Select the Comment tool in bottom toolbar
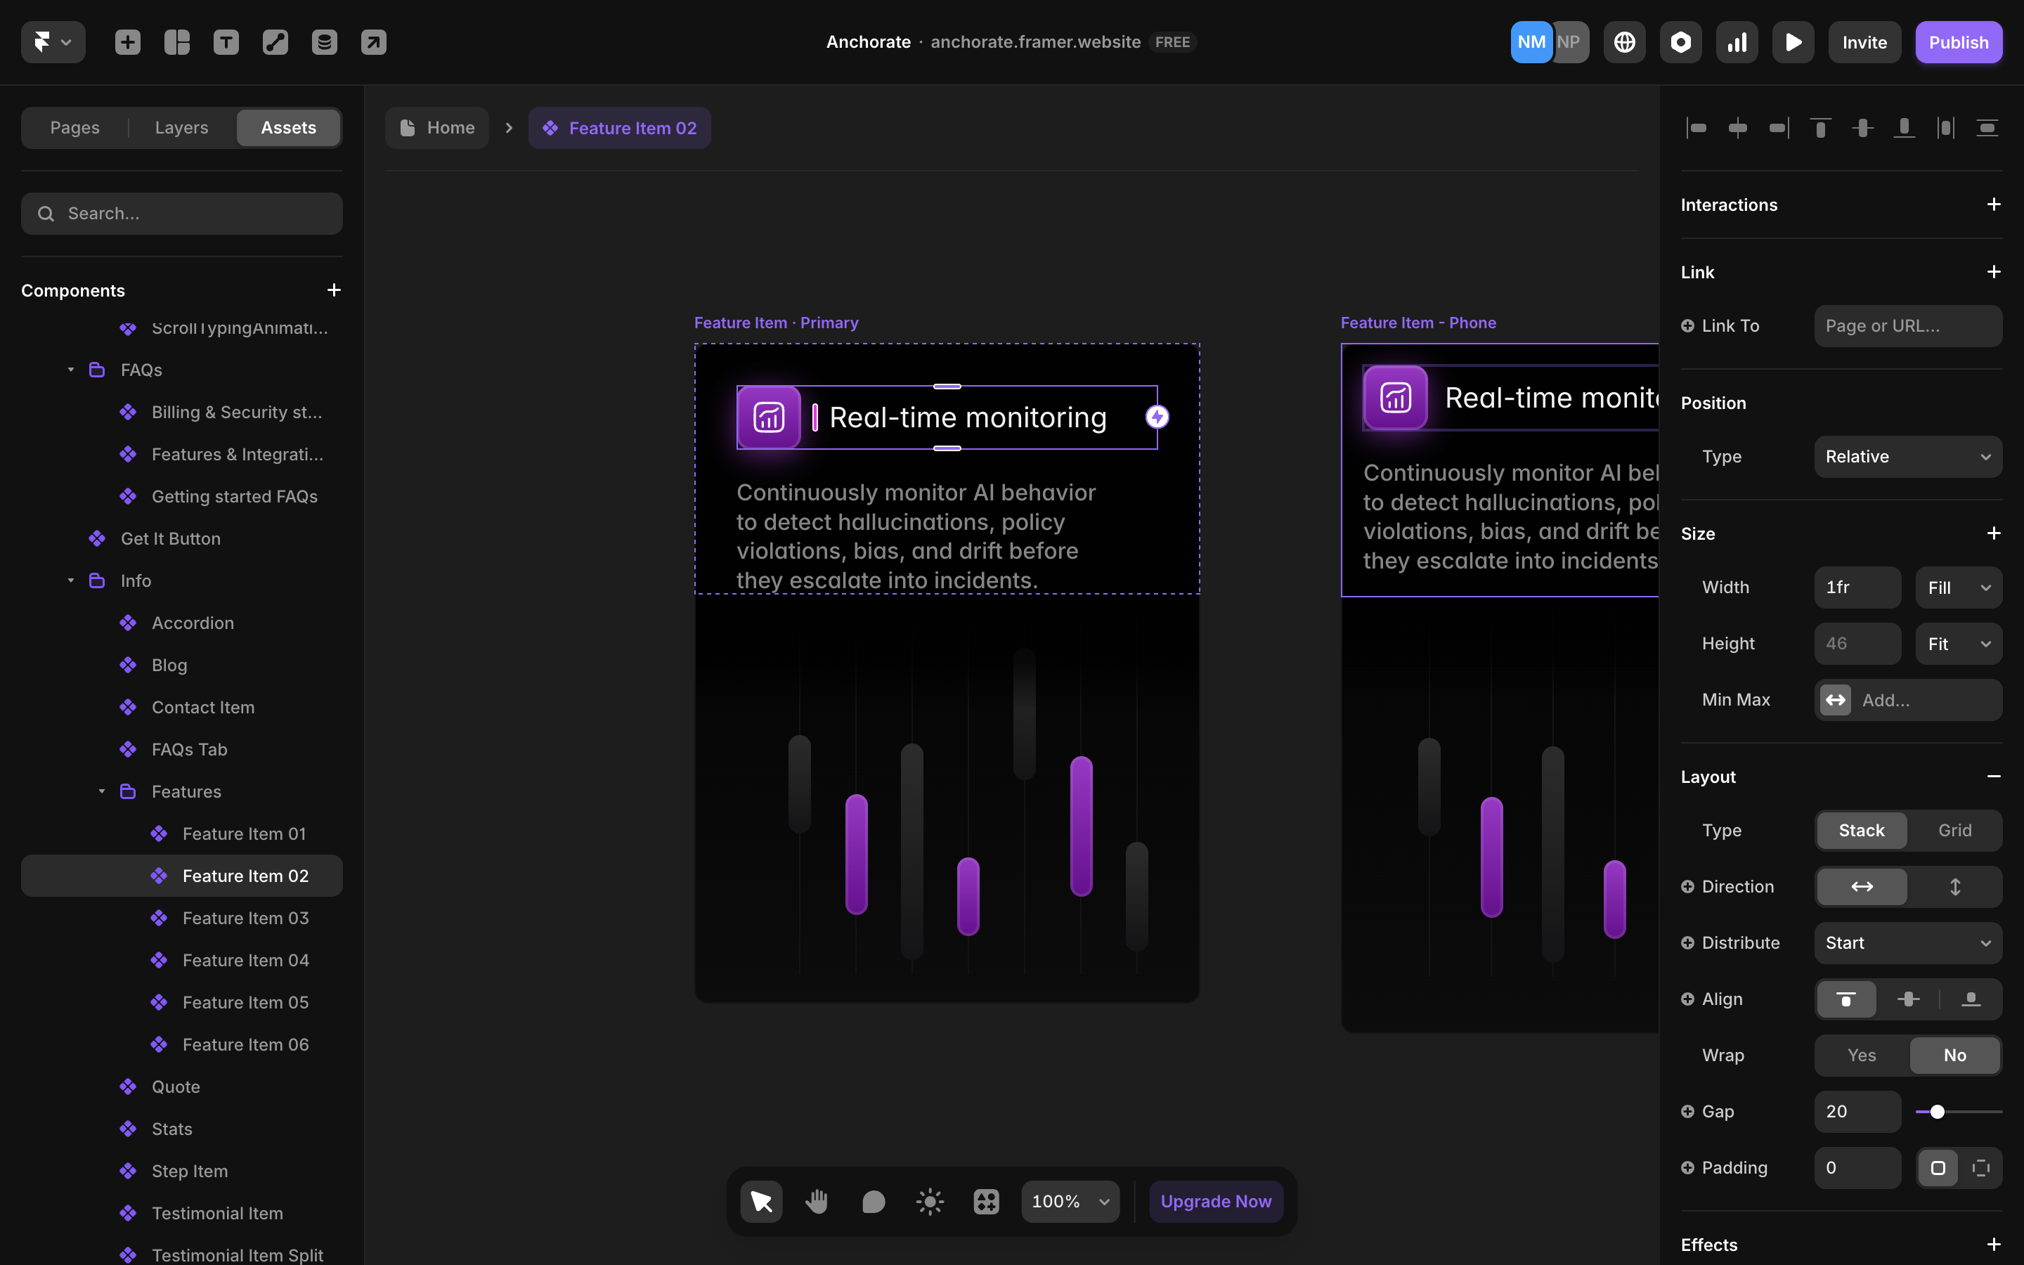The height and width of the screenshot is (1265, 2024). point(873,1202)
